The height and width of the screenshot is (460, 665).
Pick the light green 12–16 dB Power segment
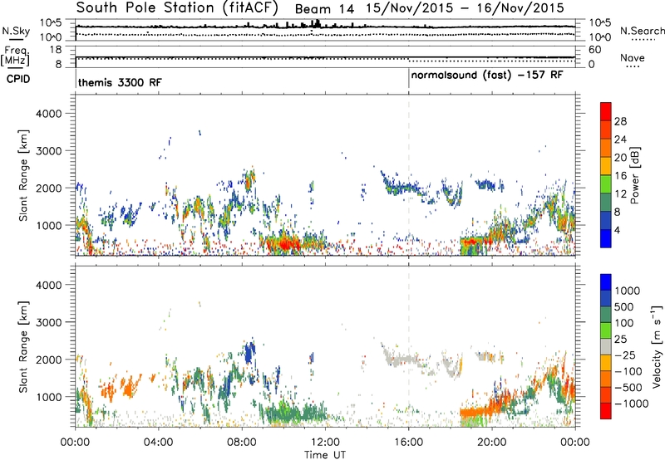tap(606, 184)
